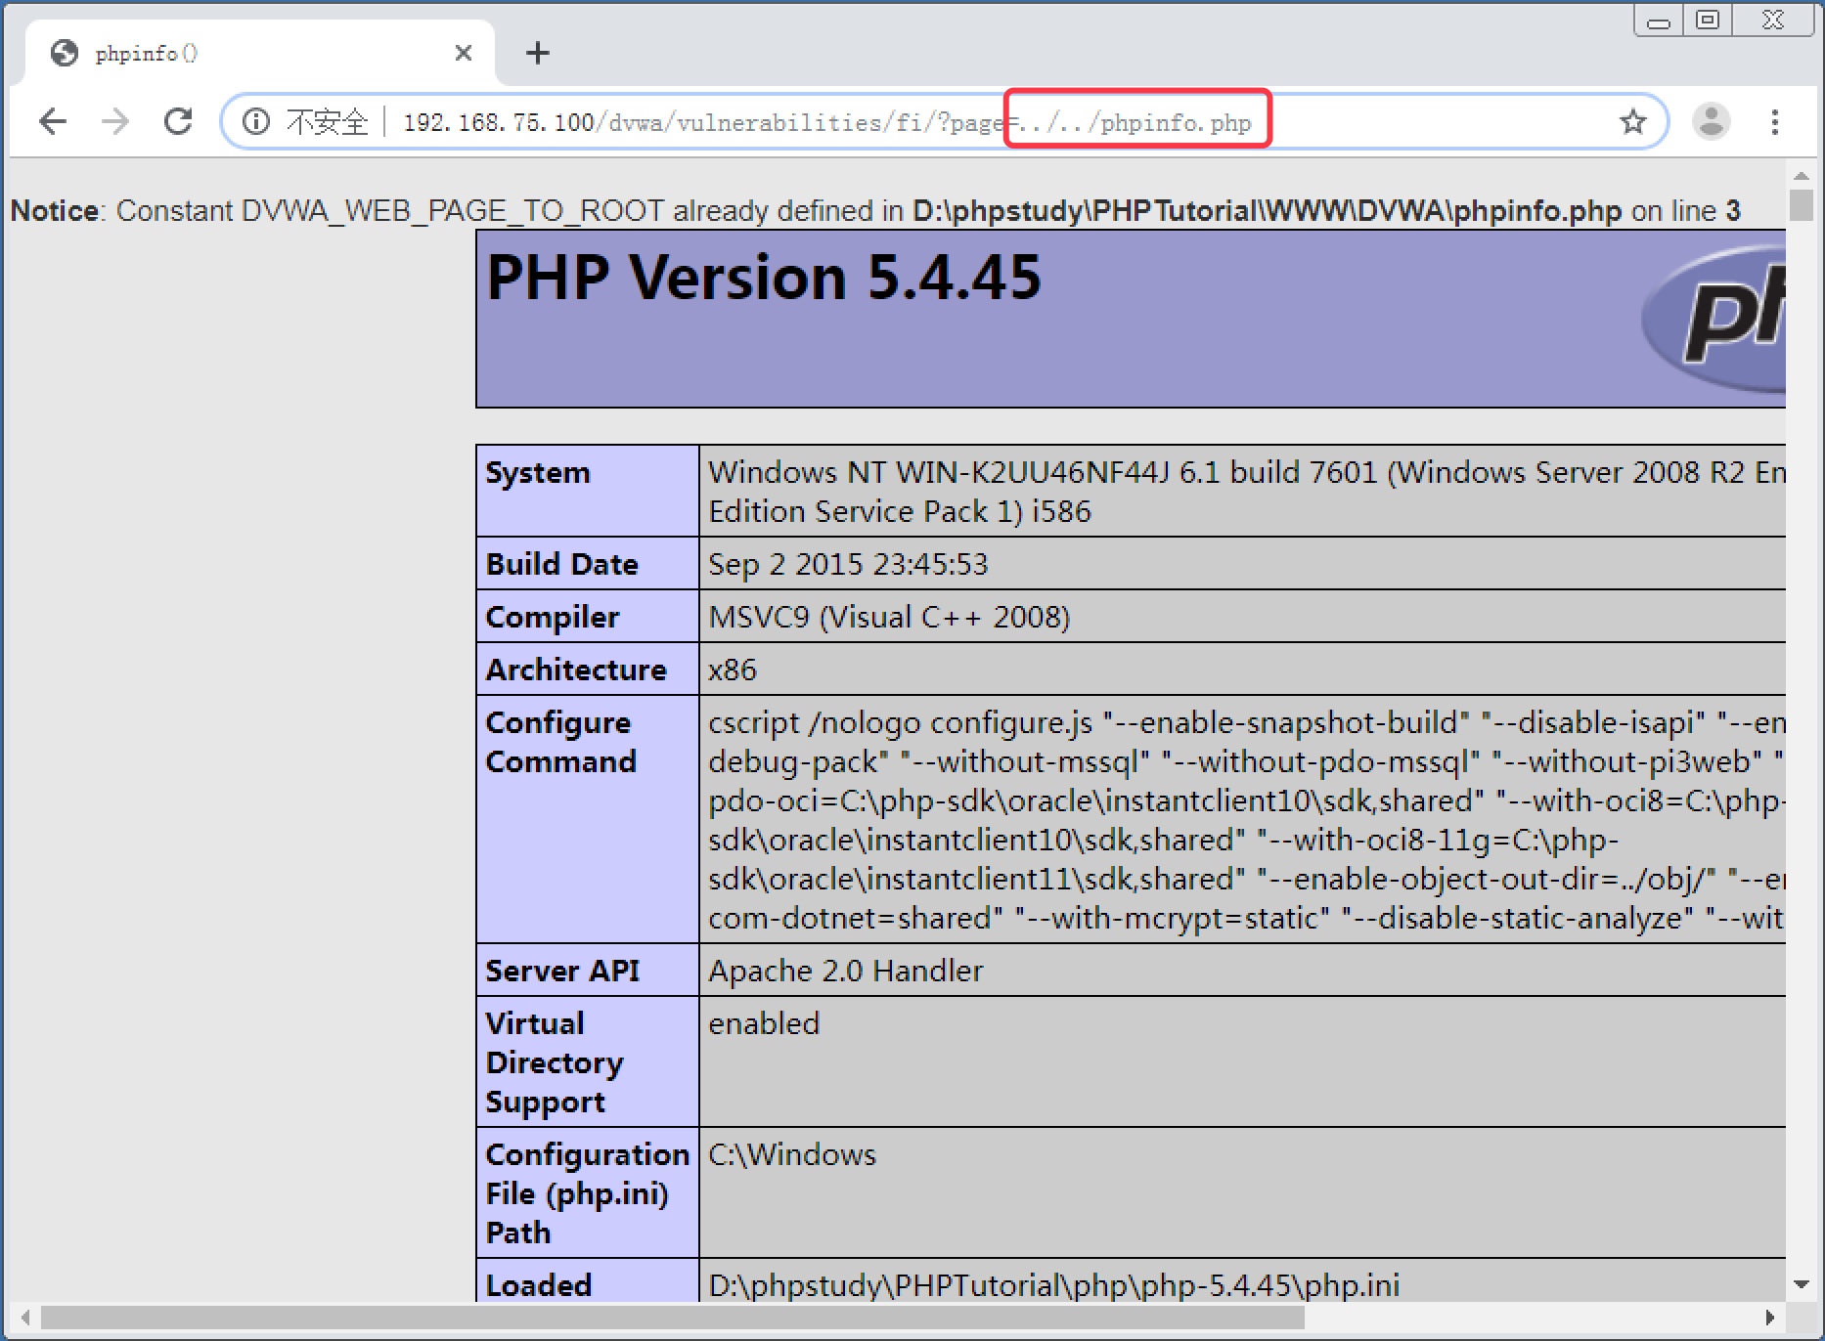View site information for the insecure connection

pos(256,122)
